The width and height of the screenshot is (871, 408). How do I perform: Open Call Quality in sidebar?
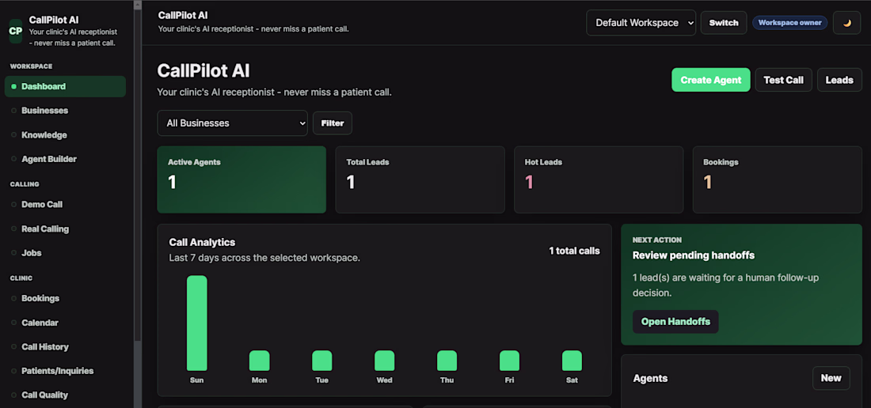pyautogui.click(x=65, y=395)
